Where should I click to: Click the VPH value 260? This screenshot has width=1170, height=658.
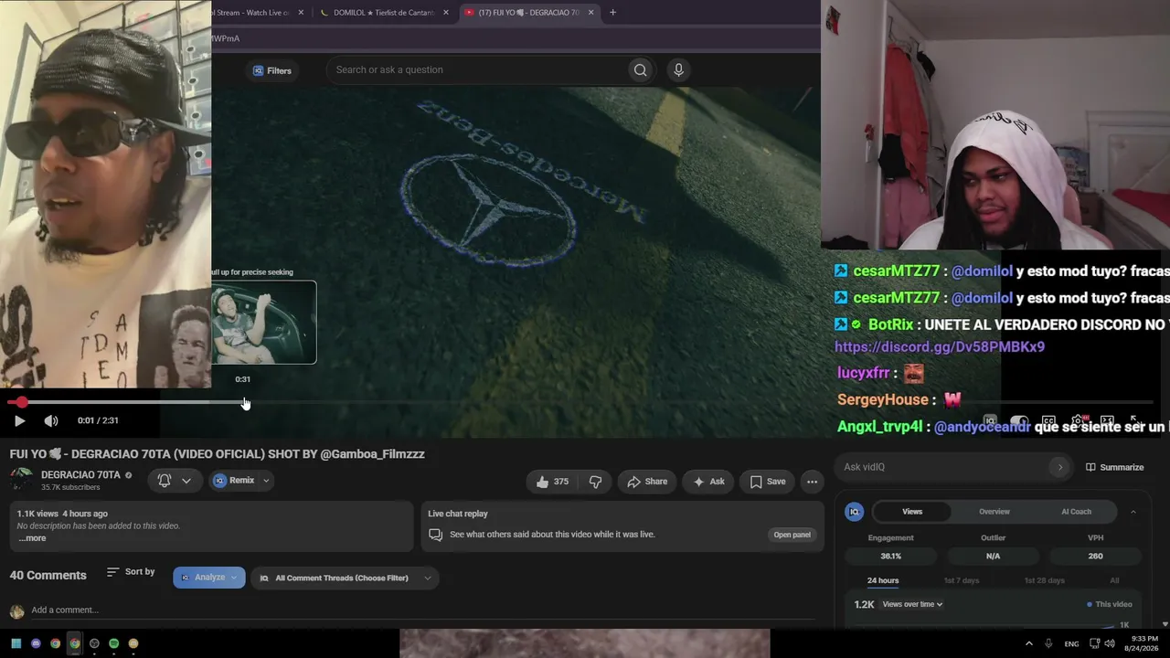point(1095,556)
